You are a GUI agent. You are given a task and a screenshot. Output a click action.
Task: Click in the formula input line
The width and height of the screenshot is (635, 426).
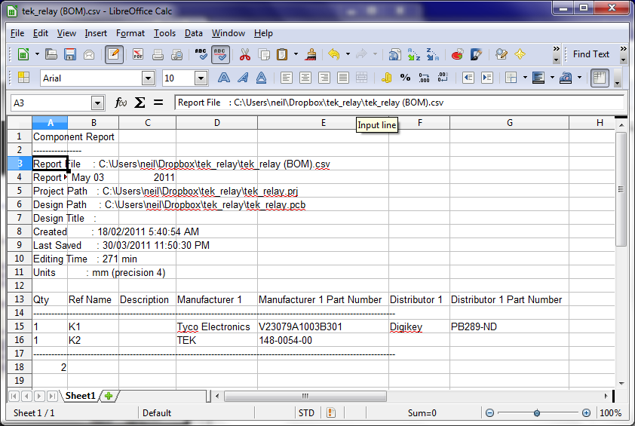pos(399,103)
